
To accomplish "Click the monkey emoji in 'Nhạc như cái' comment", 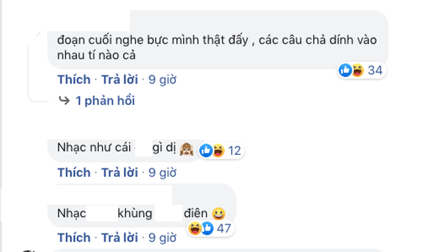I will pyautogui.click(x=187, y=149).
